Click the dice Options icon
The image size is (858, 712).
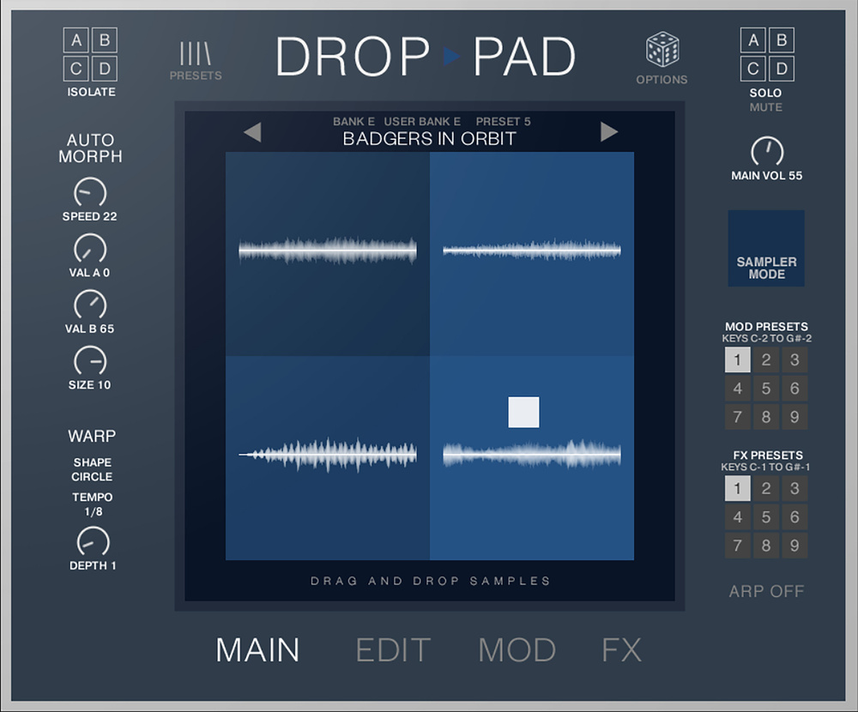point(662,51)
